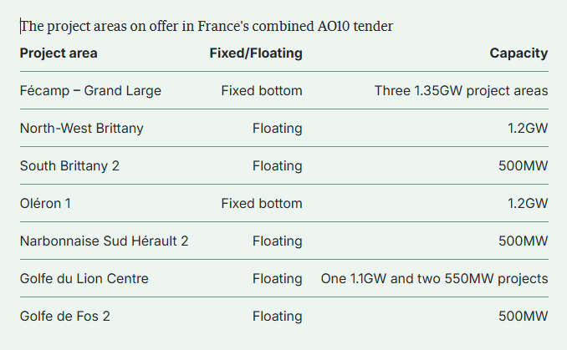Select the "Narbonnaise Sud Hérault 2" cell
The height and width of the screenshot is (350, 567).
tap(104, 241)
